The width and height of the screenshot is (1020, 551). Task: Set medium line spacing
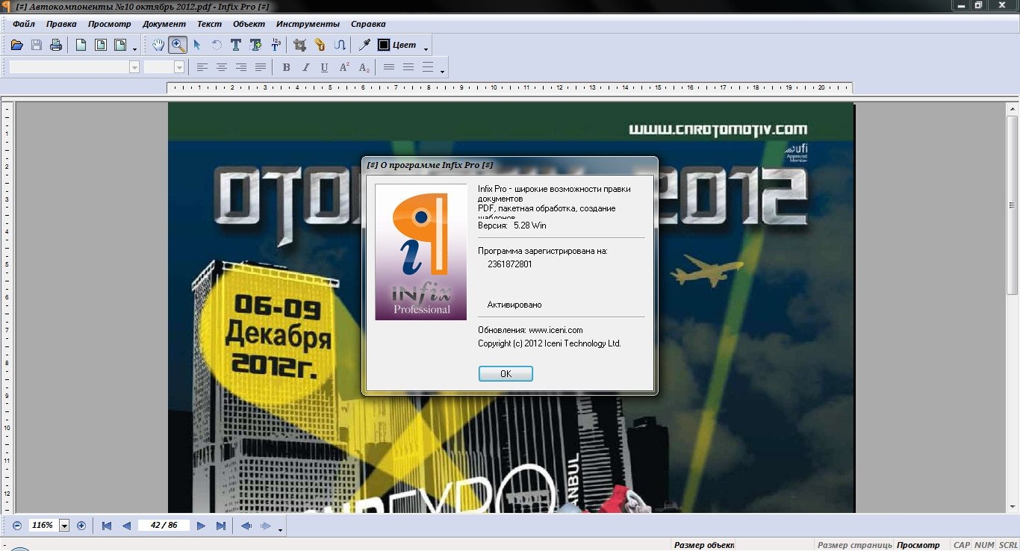click(408, 67)
